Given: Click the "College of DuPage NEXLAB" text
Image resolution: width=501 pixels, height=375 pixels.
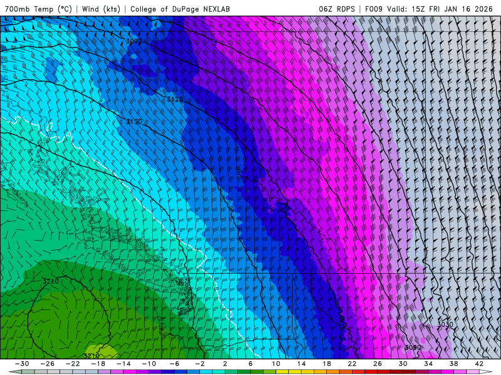Looking at the screenshot, I should [180, 9].
